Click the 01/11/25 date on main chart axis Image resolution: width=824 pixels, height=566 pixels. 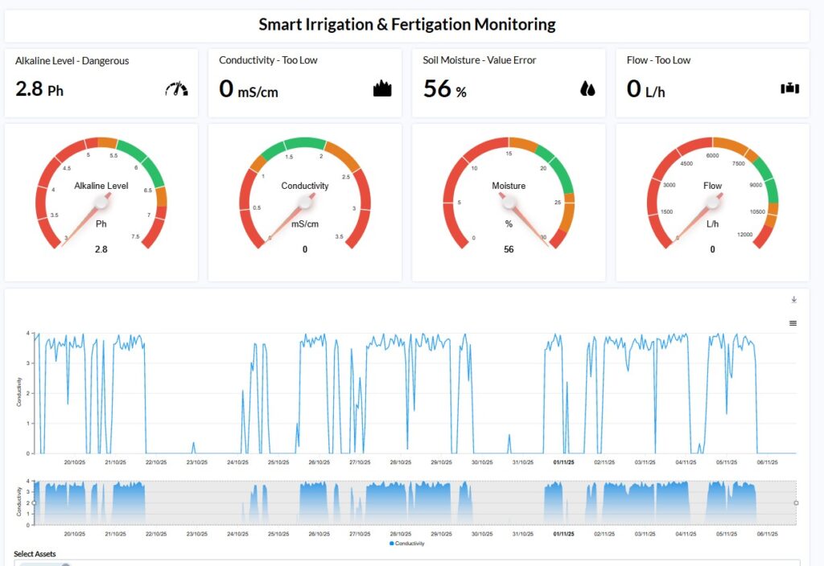[x=563, y=462]
